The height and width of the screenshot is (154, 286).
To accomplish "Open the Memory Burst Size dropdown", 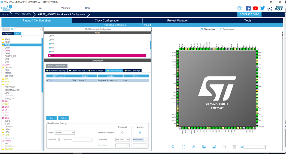I will pos(140,145).
